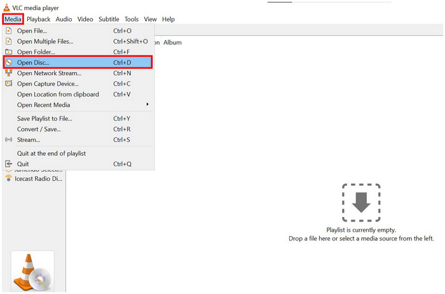Click the VLC cone album art thumbnail
This screenshot has width=445, height=294.
click(x=32, y=272)
